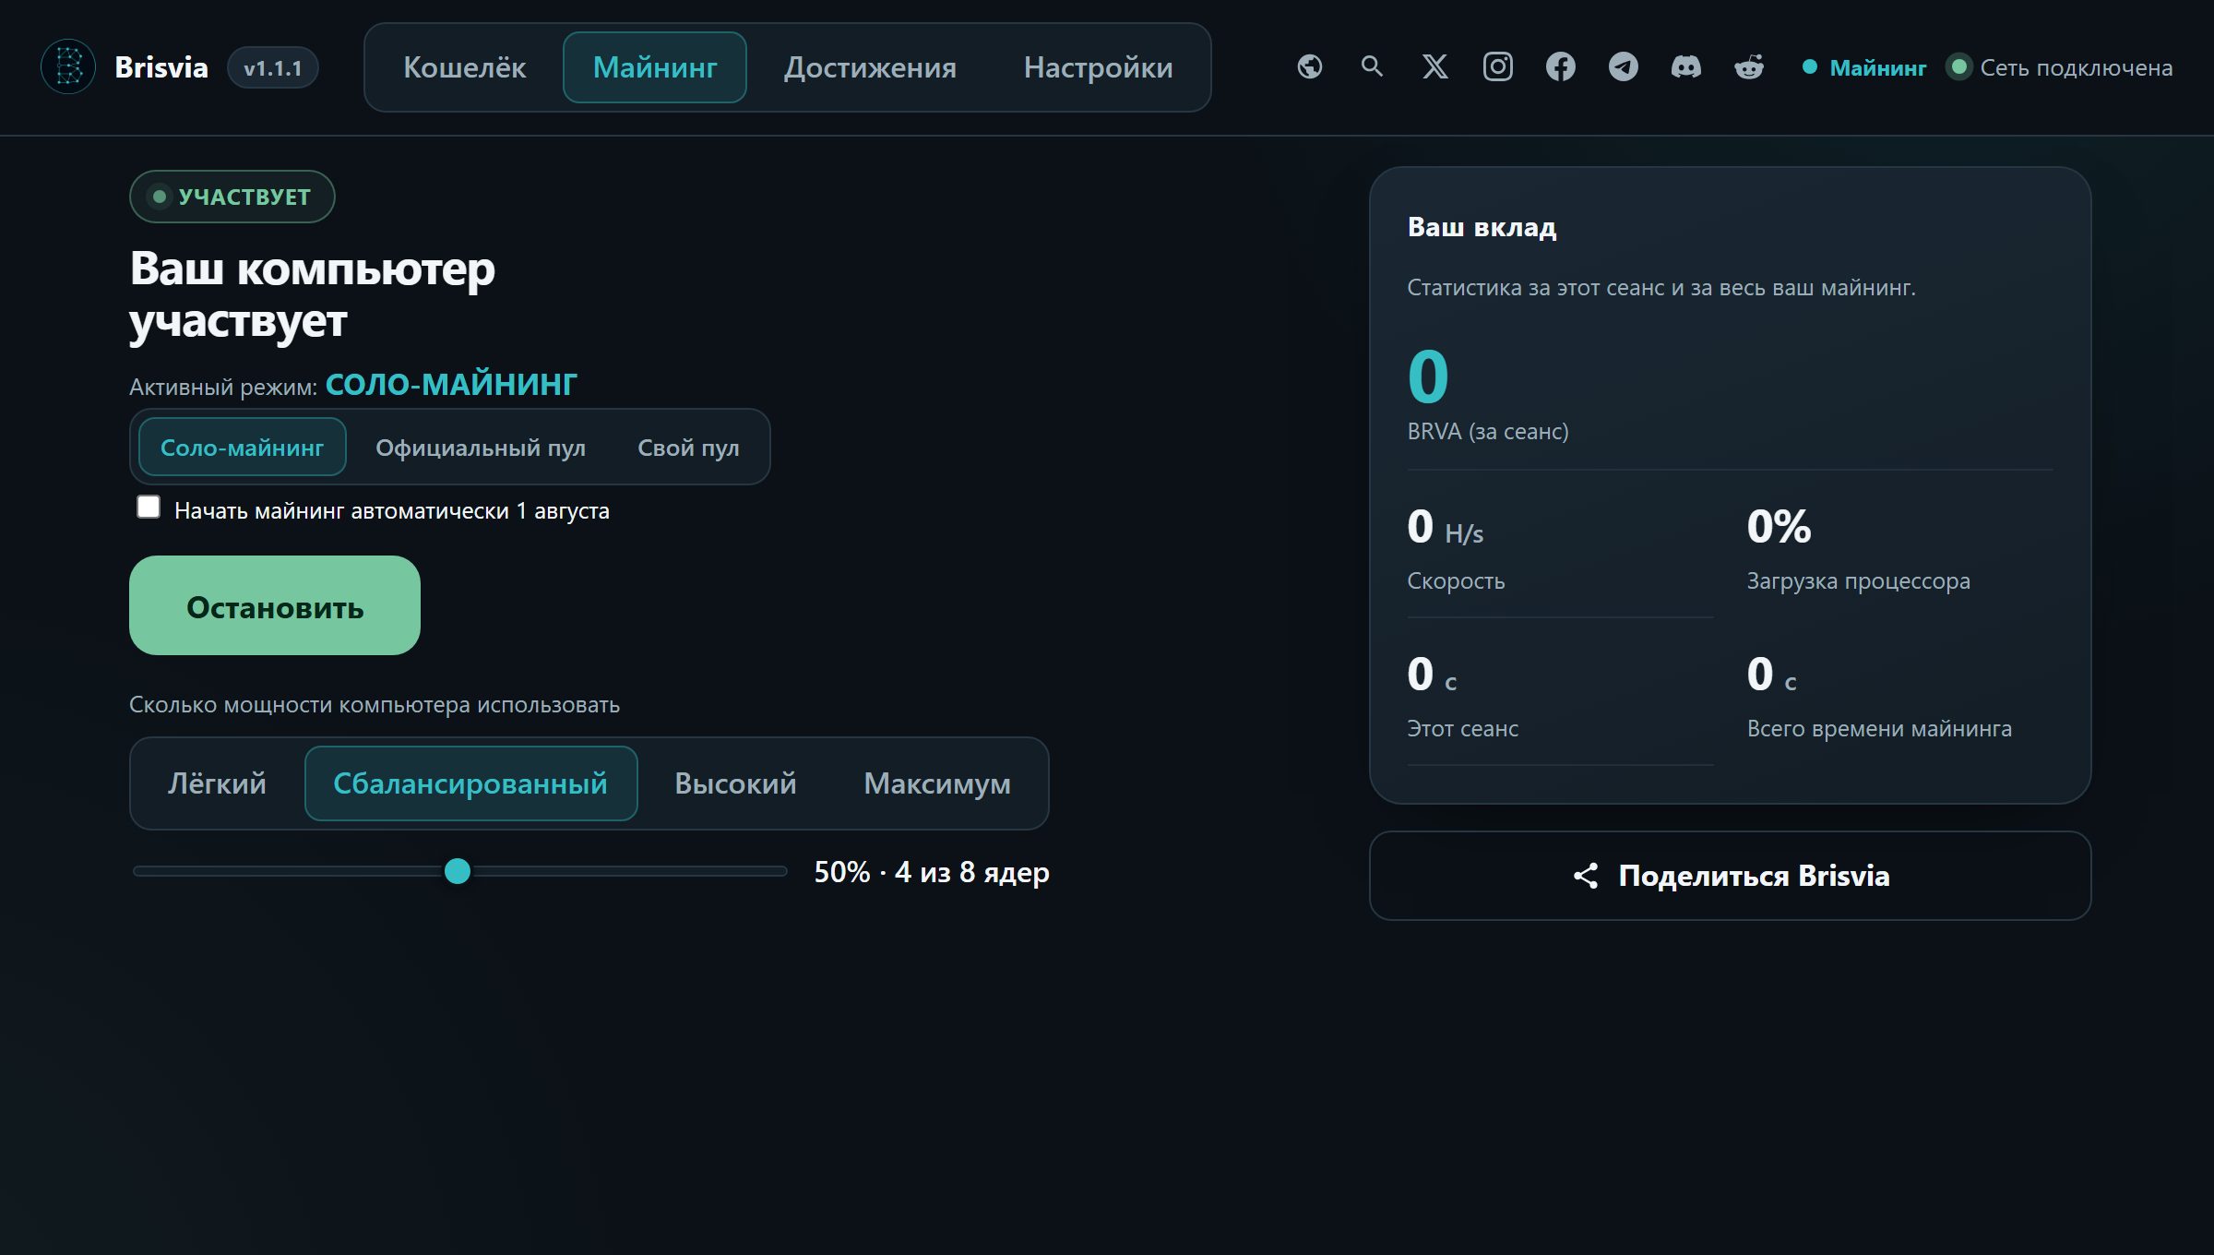Select the Официальный пул mode
The width and height of the screenshot is (2214, 1255).
tap(480, 448)
